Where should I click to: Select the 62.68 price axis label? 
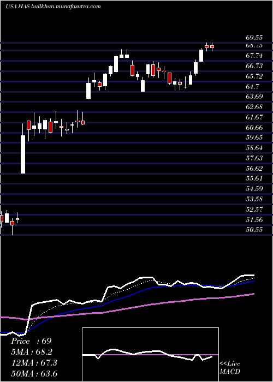pos(254,107)
